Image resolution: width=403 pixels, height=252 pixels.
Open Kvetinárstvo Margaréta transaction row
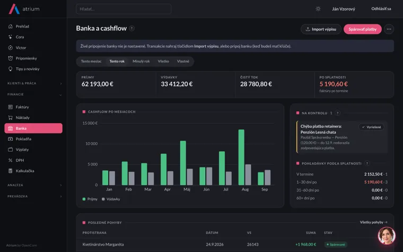click(235, 244)
